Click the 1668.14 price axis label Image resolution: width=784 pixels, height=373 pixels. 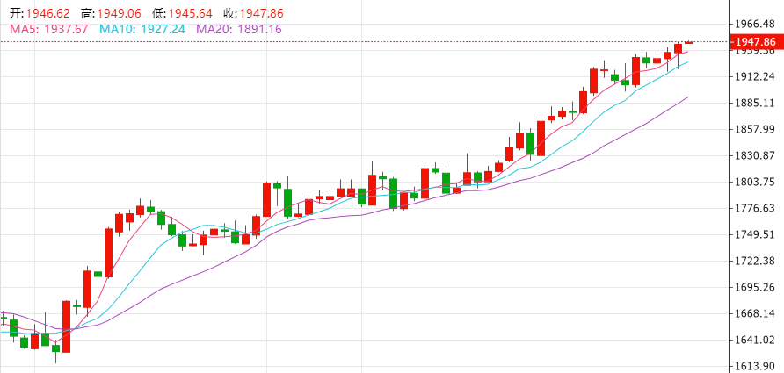tap(756, 313)
